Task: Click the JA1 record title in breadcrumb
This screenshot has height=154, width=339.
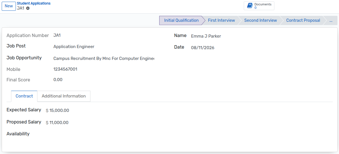Action: pos(20,8)
